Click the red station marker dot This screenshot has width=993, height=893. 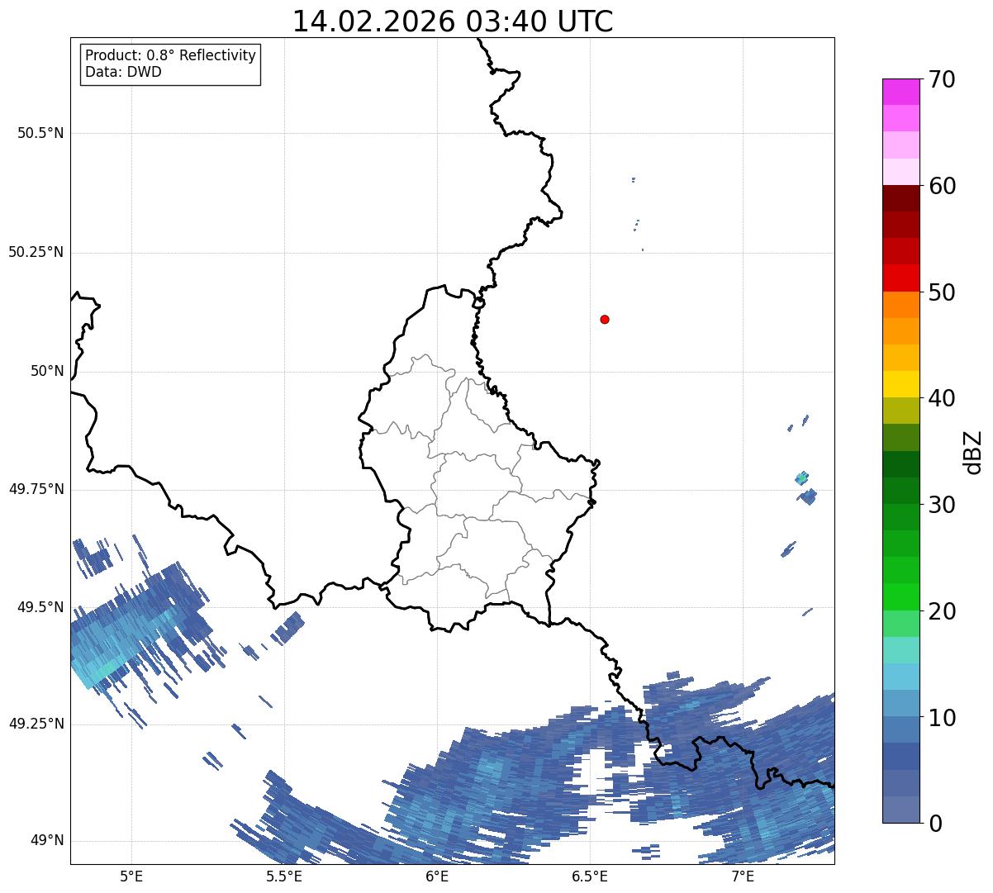(x=605, y=319)
